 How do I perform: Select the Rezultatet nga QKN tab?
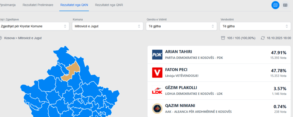(74, 5)
